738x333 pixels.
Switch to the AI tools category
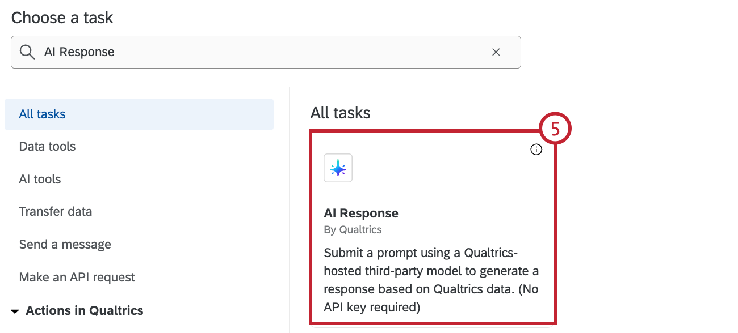(x=39, y=179)
